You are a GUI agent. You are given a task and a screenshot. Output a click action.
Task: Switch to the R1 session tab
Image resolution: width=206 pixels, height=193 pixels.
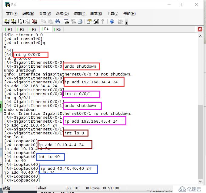[x=9, y=29]
